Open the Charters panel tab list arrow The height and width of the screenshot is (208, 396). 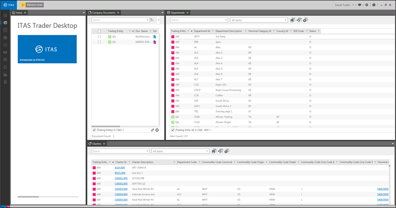coord(393,144)
